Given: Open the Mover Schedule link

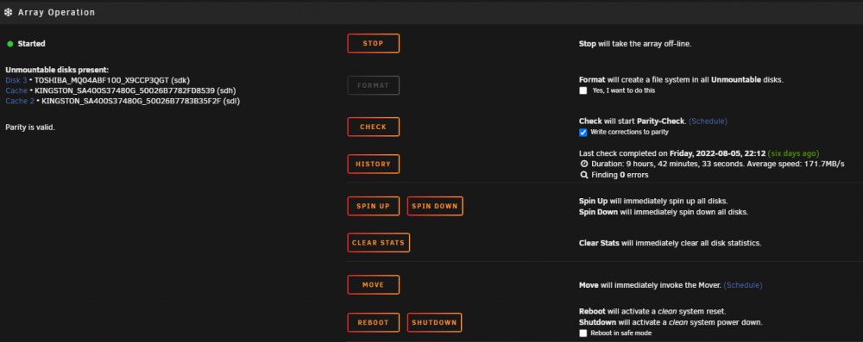Looking at the screenshot, I should tap(742, 285).
